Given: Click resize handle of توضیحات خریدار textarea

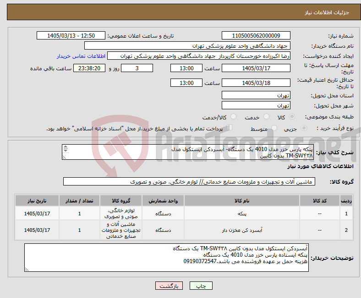Looking at the screenshot, I should (x=27, y=270).
